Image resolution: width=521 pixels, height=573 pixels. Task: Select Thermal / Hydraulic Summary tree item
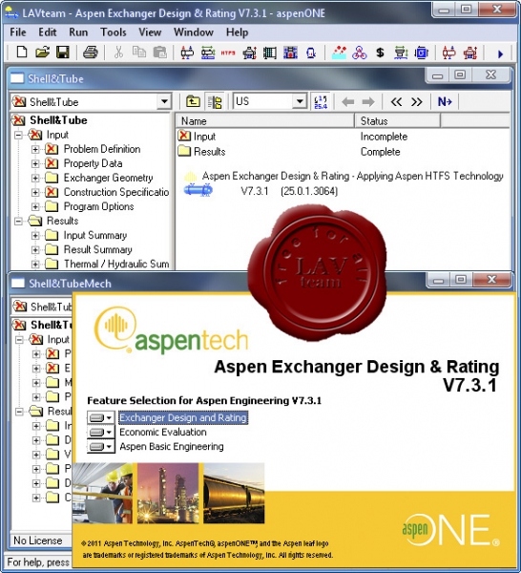(x=116, y=264)
